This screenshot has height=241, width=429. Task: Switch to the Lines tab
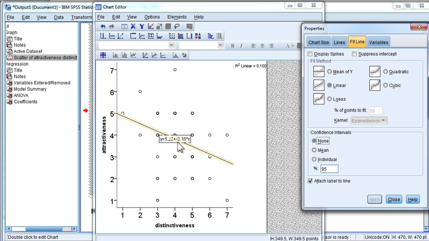coord(339,42)
